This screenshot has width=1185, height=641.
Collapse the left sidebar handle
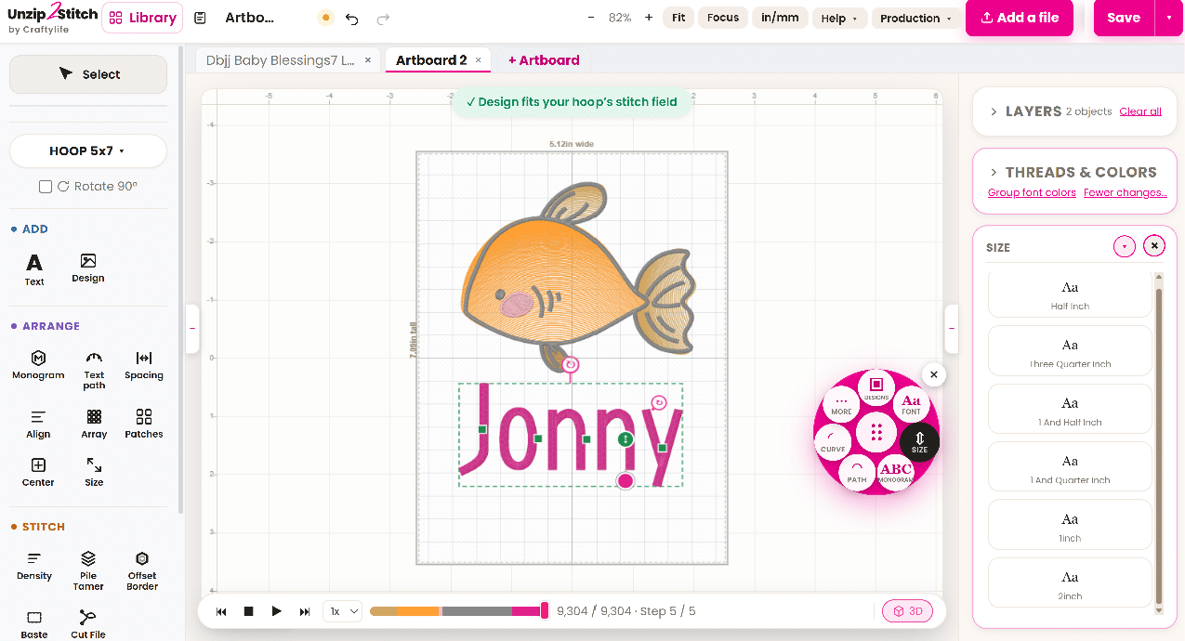coord(192,328)
